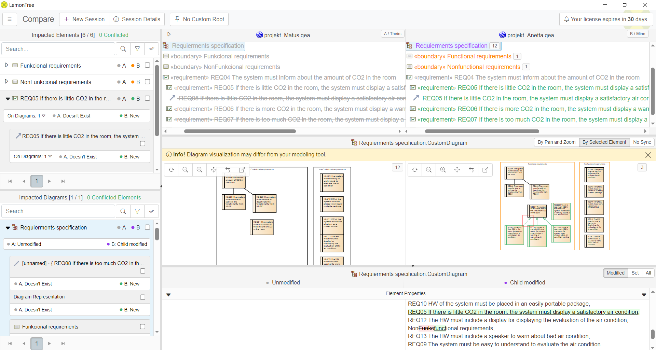This screenshot has width=656, height=350.
Task: Click check-all icon in Impacted Diagrams
Action: 152,211
